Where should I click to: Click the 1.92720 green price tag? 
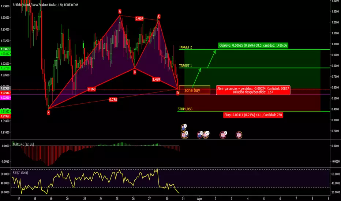pos(5,68)
